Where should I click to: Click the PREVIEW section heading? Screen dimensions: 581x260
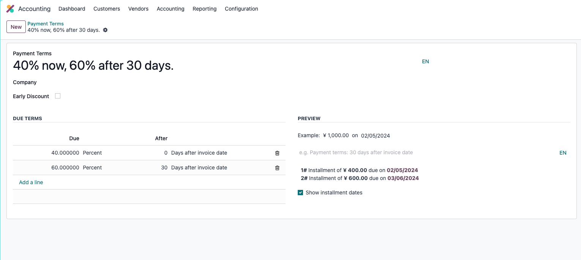coord(309,119)
